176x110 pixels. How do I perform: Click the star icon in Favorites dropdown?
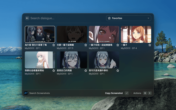tap(109, 18)
